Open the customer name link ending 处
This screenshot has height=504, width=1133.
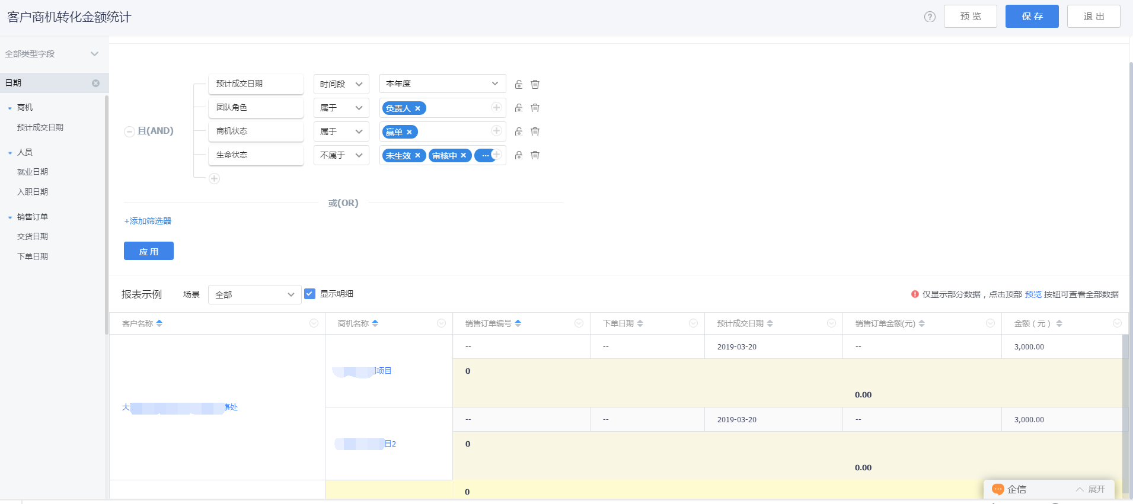click(x=180, y=407)
